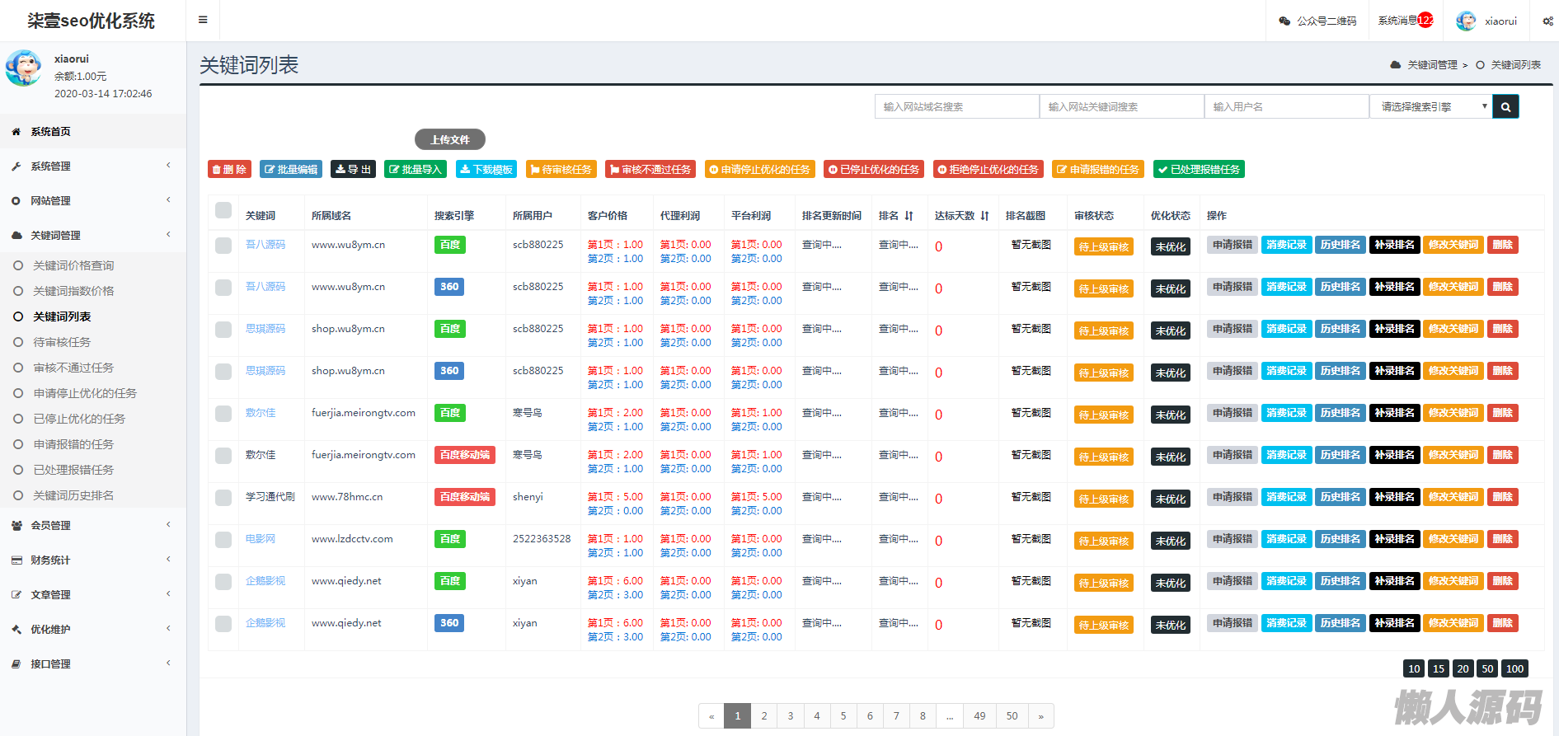Viewport: 1559px width, 736px height.
Task: Open system messages with 122 badge
Action: click(x=1406, y=21)
